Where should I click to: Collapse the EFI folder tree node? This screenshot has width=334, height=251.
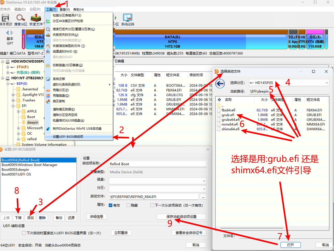coord(13,106)
